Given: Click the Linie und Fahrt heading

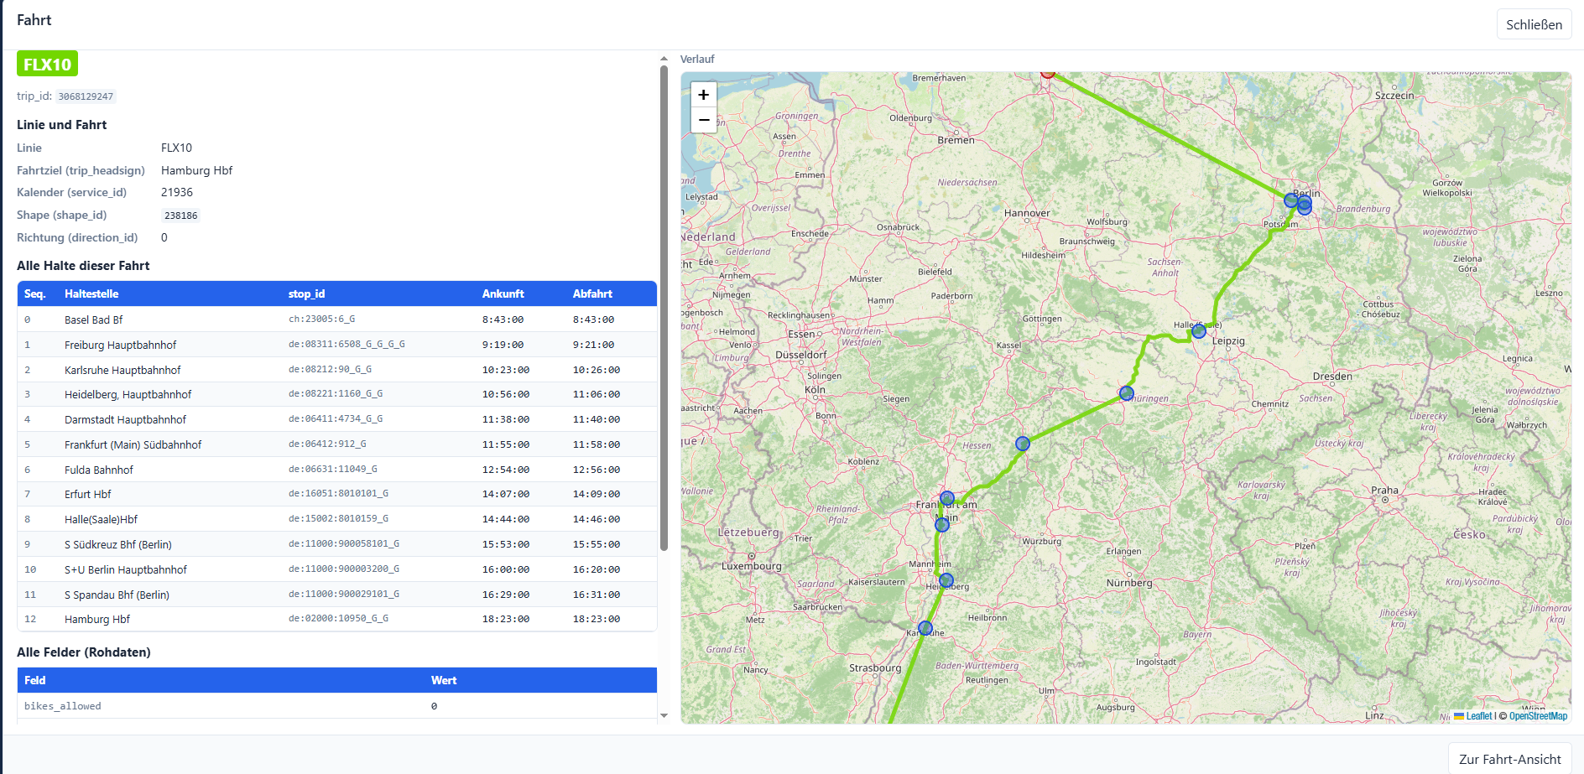Looking at the screenshot, I should point(62,125).
